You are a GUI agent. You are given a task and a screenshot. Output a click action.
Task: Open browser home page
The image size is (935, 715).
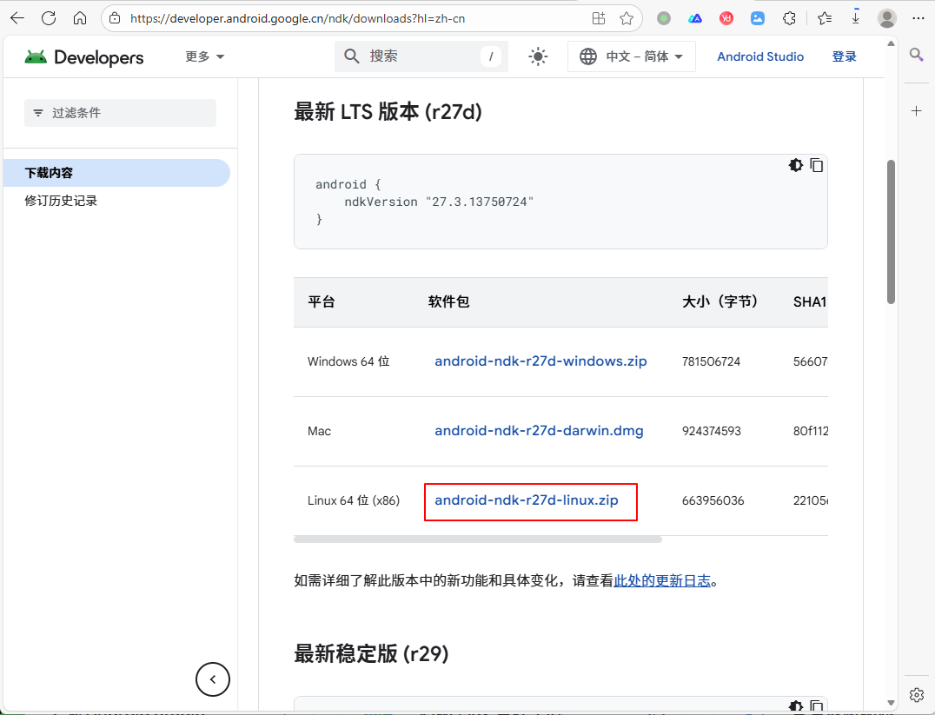(x=80, y=18)
